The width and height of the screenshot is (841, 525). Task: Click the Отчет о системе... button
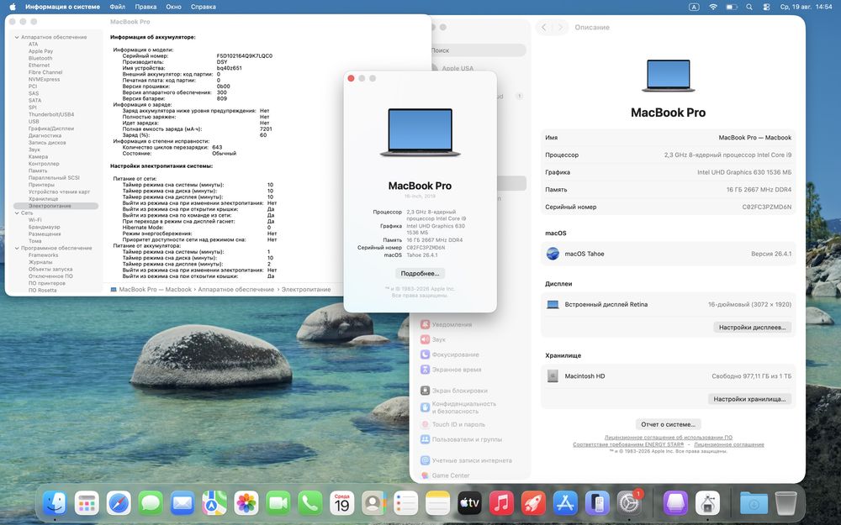(x=669, y=423)
